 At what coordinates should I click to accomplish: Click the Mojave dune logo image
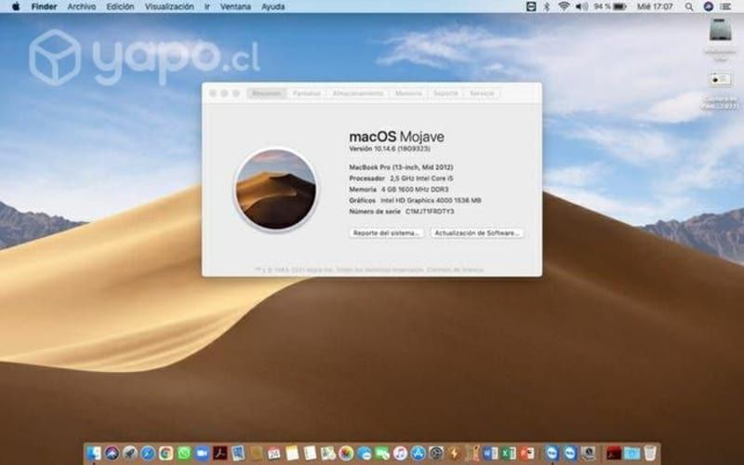click(276, 189)
